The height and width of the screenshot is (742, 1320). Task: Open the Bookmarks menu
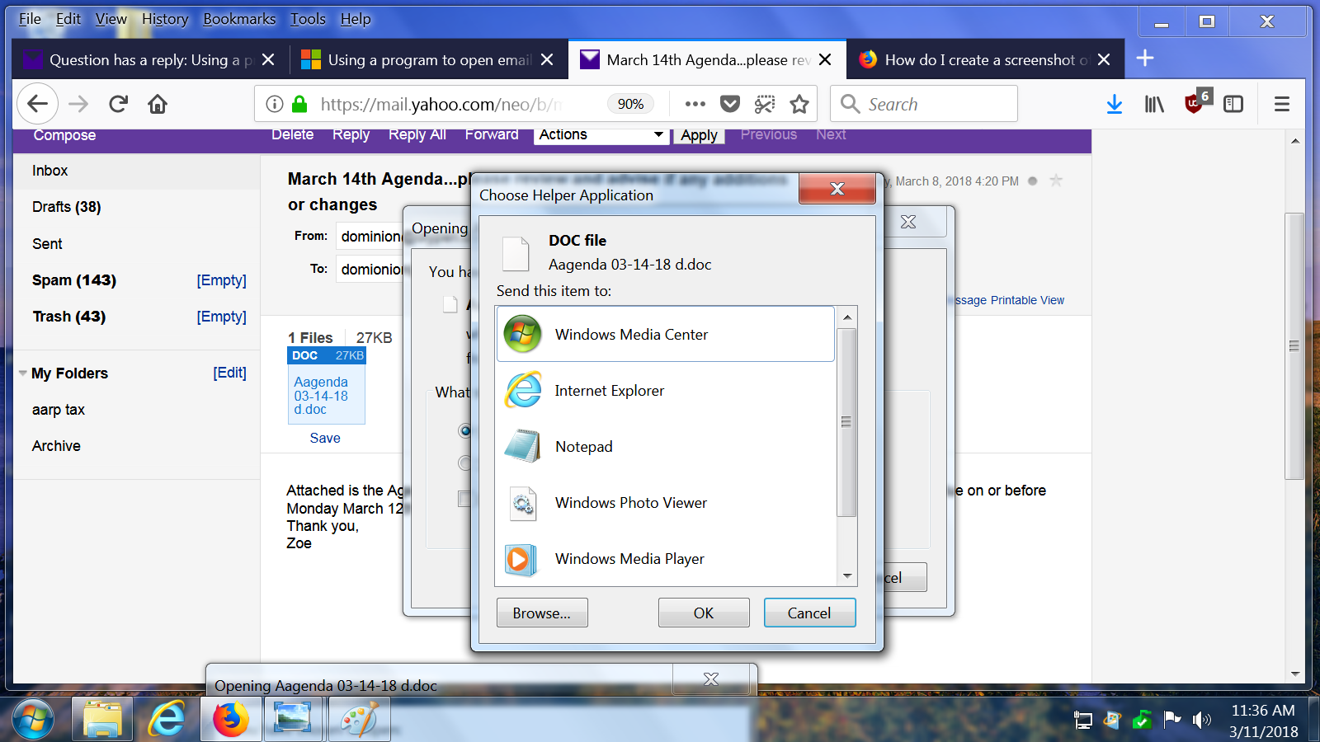pos(239,19)
